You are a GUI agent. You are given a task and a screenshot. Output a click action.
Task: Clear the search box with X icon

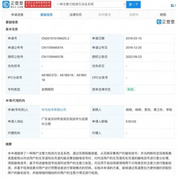(124, 4)
